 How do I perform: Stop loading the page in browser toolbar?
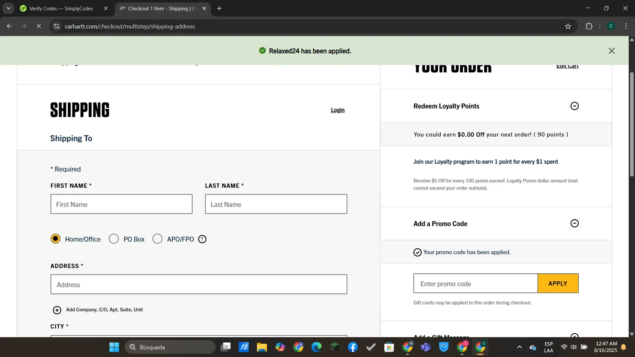[x=39, y=26]
